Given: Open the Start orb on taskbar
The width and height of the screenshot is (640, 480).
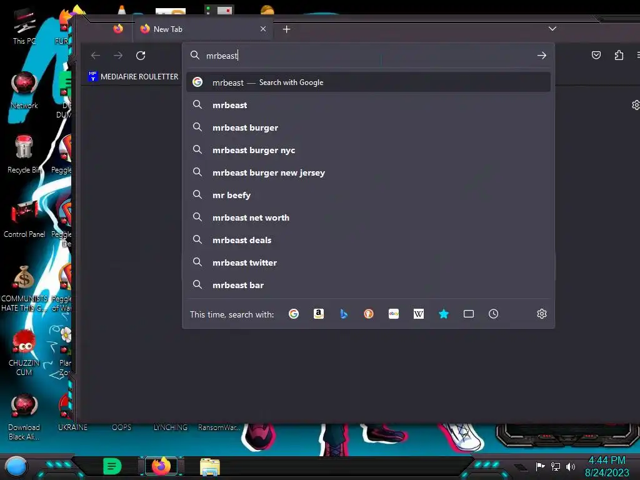Looking at the screenshot, I should [16, 466].
